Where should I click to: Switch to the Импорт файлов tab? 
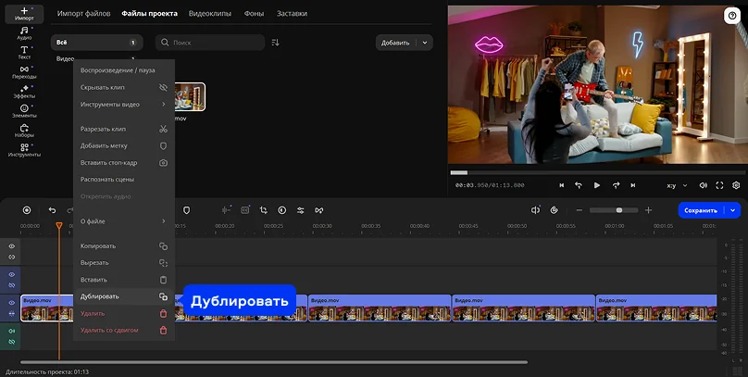click(x=84, y=13)
